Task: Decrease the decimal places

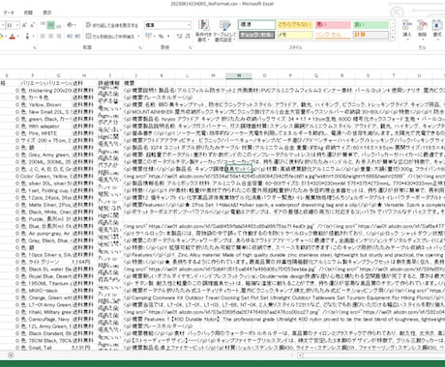Action: pos(188,37)
